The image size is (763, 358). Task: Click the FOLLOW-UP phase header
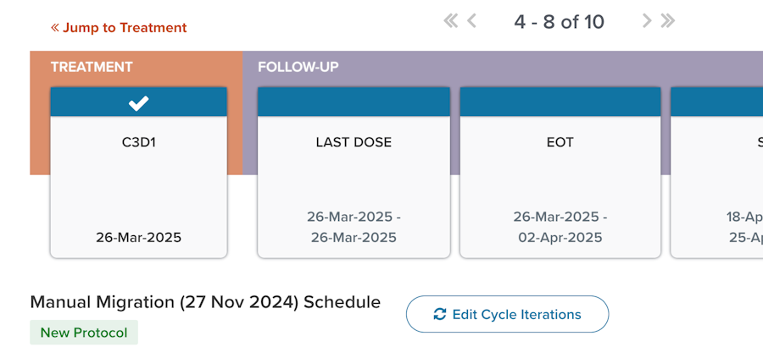(x=298, y=67)
